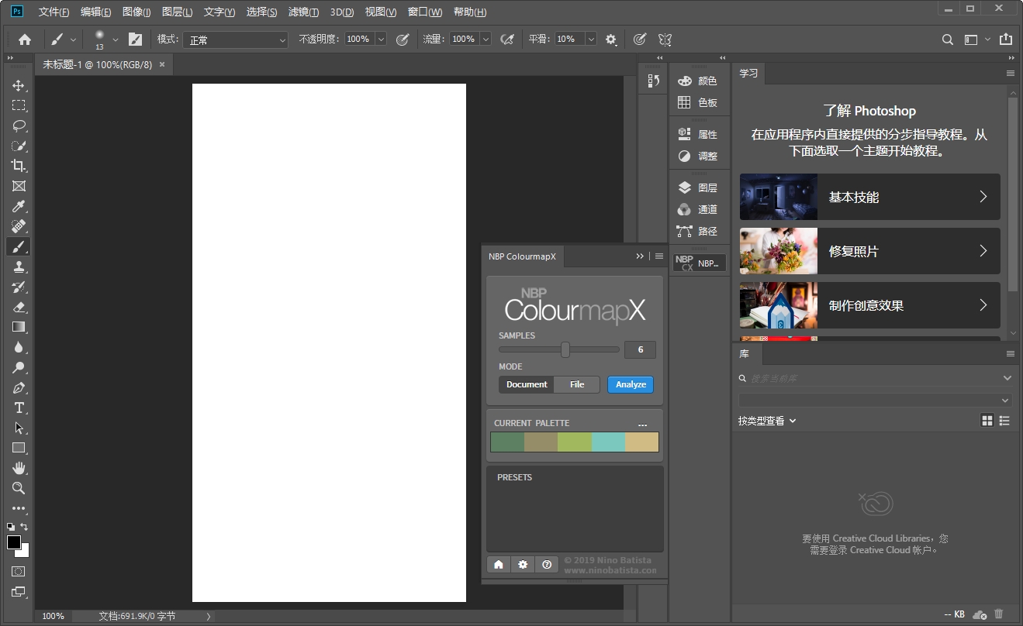Toggle pressure control for brush size
Viewport: 1023px width, 626px height.
point(639,39)
